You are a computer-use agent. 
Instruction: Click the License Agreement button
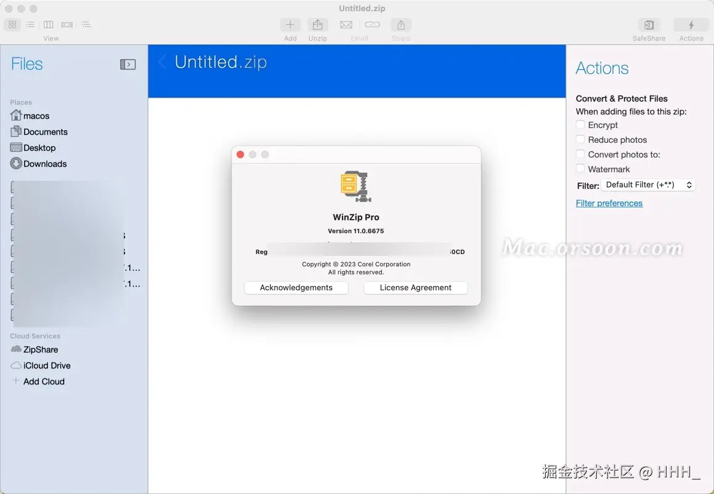415,287
